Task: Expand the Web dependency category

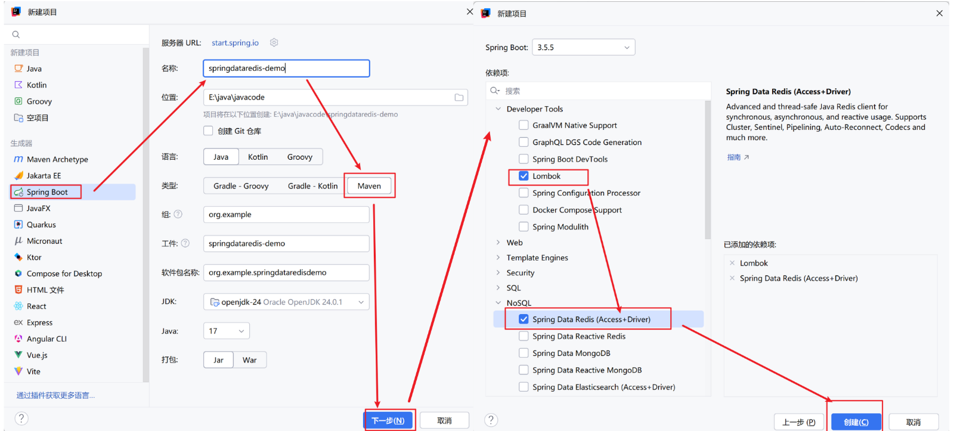Action: [x=498, y=243]
